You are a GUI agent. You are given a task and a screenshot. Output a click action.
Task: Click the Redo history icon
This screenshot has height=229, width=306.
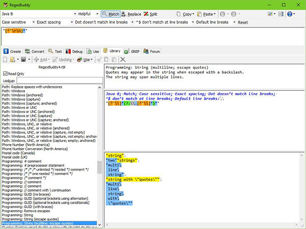(234, 14)
